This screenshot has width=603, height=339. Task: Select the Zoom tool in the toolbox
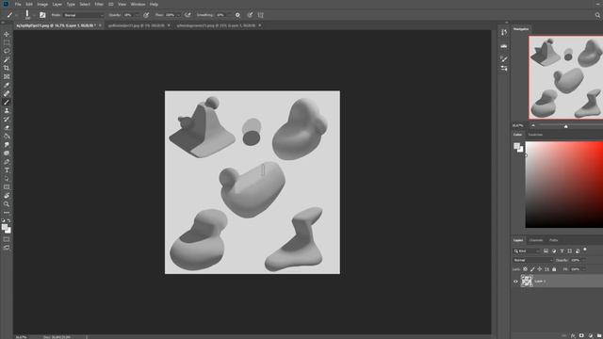coord(7,204)
